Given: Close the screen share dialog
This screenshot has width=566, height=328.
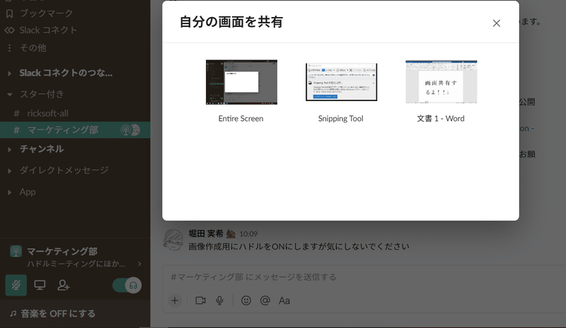Looking at the screenshot, I should coord(497,23).
